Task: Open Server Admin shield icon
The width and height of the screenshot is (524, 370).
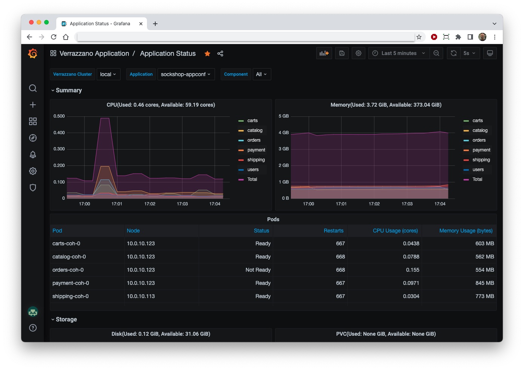Action: coord(33,187)
